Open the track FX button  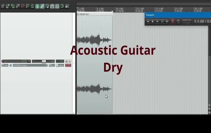coord(67,65)
